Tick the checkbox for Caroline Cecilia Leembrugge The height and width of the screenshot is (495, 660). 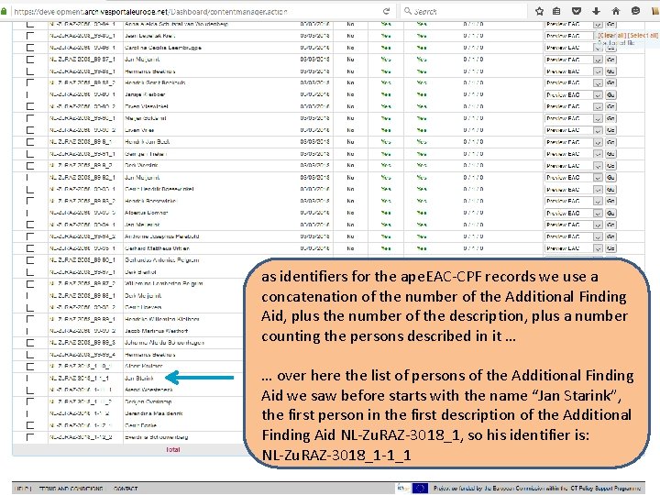click(x=30, y=48)
